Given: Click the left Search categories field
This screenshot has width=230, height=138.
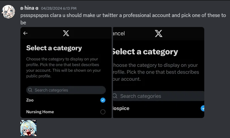Looking at the screenshot, I should pyautogui.click(x=66, y=90).
